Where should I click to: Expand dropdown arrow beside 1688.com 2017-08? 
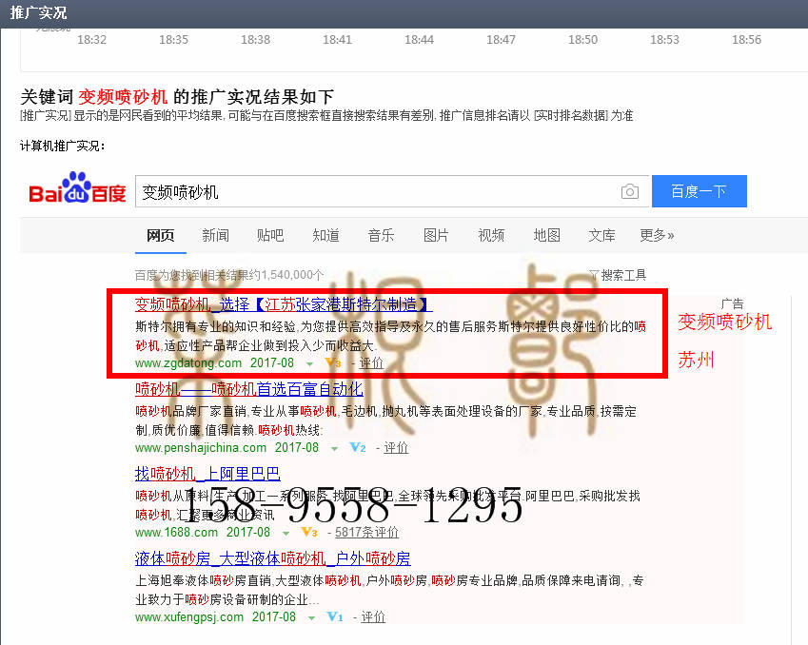click(286, 533)
